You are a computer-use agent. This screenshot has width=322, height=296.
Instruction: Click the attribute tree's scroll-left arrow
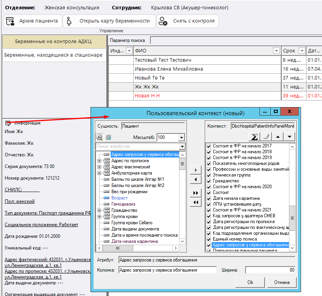coord(99,248)
